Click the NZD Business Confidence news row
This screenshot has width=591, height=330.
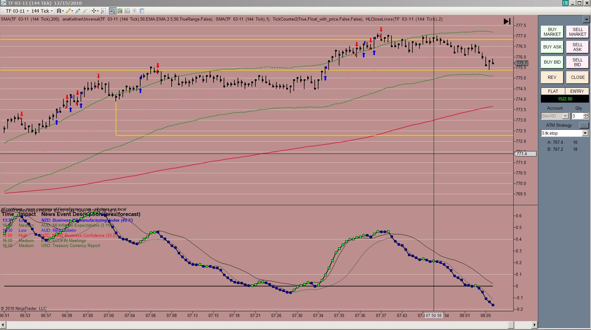click(x=60, y=235)
